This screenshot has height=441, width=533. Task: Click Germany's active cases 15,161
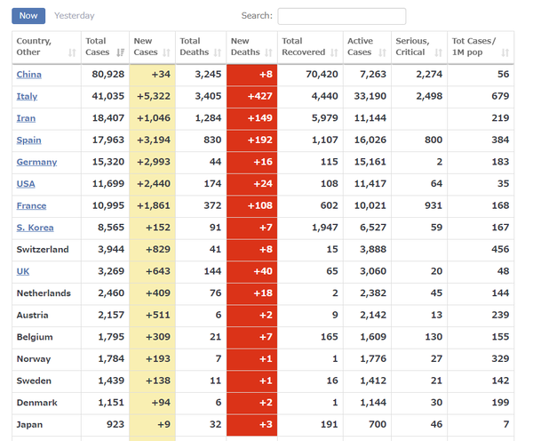pyautogui.click(x=370, y=162)
